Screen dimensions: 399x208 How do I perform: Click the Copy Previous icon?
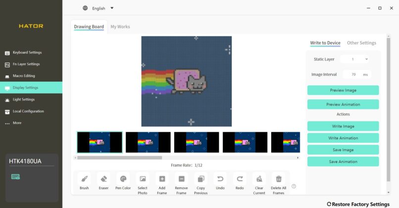coord(201,179)
